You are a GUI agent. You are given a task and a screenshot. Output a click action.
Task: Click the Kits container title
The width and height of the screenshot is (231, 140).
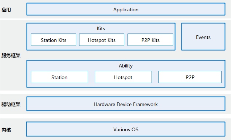(101, 28)
